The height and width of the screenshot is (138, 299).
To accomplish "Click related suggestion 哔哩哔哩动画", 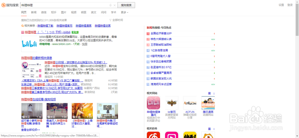I will click(103, 26).
